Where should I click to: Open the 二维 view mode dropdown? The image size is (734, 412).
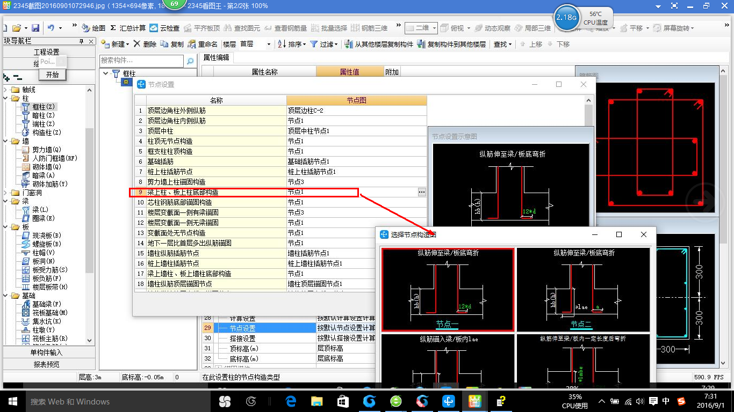421,28
